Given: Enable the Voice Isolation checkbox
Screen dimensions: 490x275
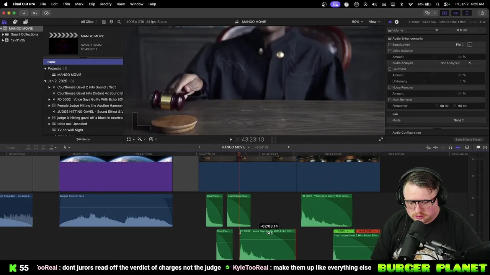Looking at the screenshot, I should tap(390, 51).
